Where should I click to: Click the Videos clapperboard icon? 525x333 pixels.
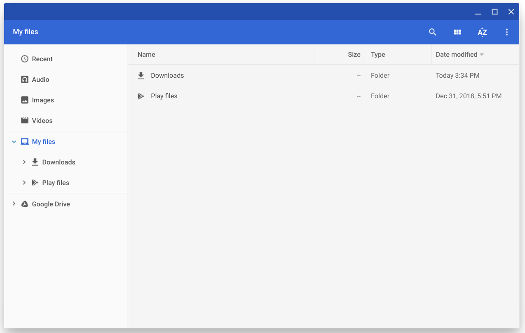25,120
